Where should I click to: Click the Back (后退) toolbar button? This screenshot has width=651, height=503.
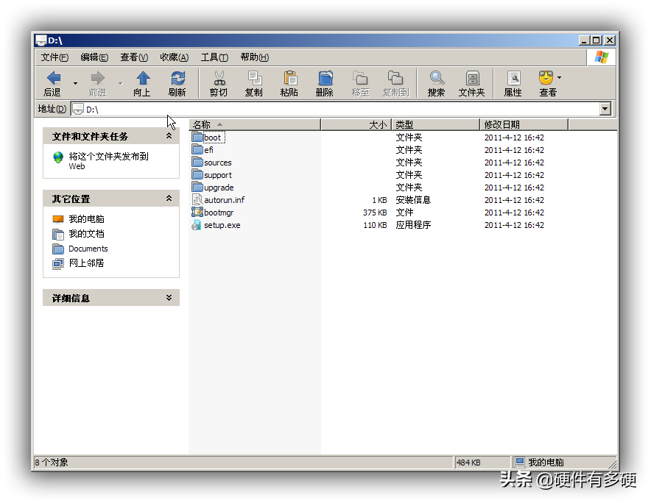pos(54,83)
